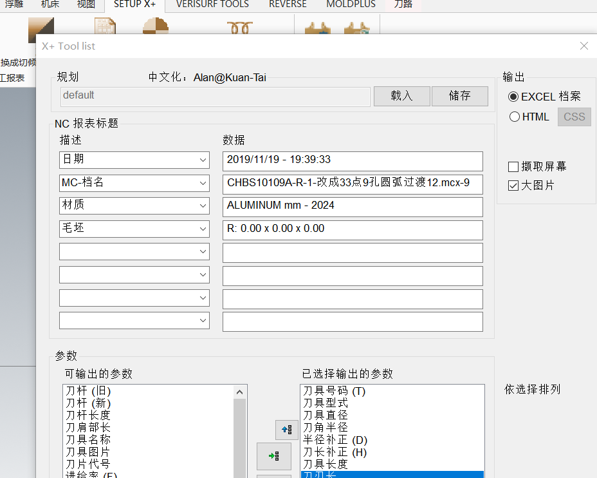Switch to the 刀路 ribbon tab

click(x=403, y=5)
